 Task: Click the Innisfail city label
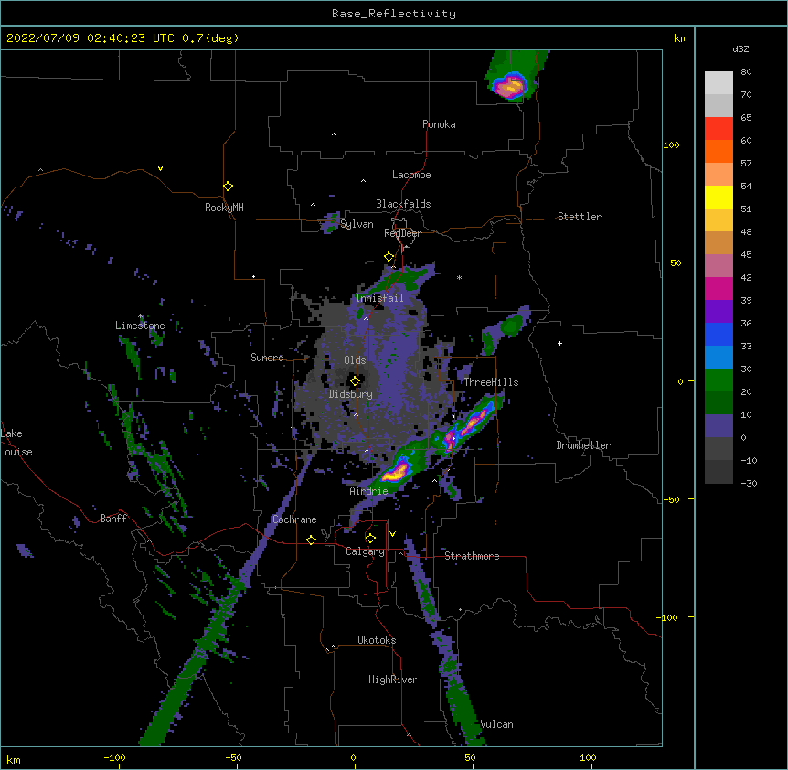(x=379, y=298)
